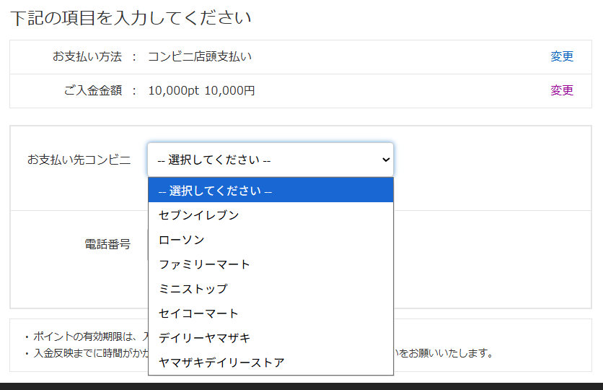Choose ローソン from the list
This screenshot has height=390, width=603.
point(270,240)
